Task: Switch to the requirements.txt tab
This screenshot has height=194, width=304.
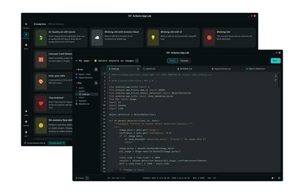Action: click(x=226, y=69)
